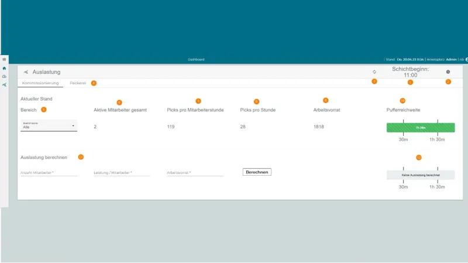Open the hamburger menu in the sidebar
The width and height of the screenshot is (468, 263).
4,60
